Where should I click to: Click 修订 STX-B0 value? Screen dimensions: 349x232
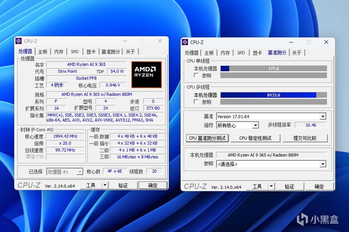tap(153, 108)
